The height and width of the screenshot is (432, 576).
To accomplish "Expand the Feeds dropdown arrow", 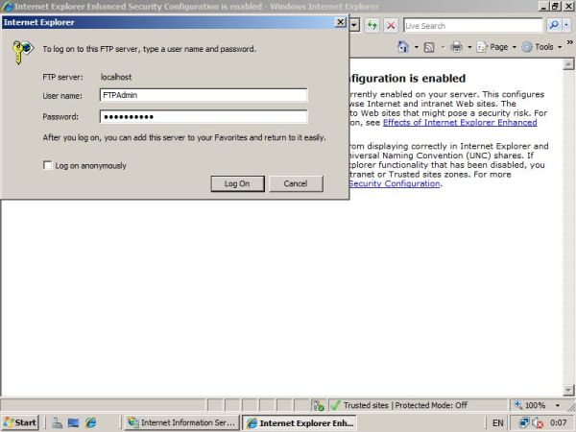I will coord(443,47).
